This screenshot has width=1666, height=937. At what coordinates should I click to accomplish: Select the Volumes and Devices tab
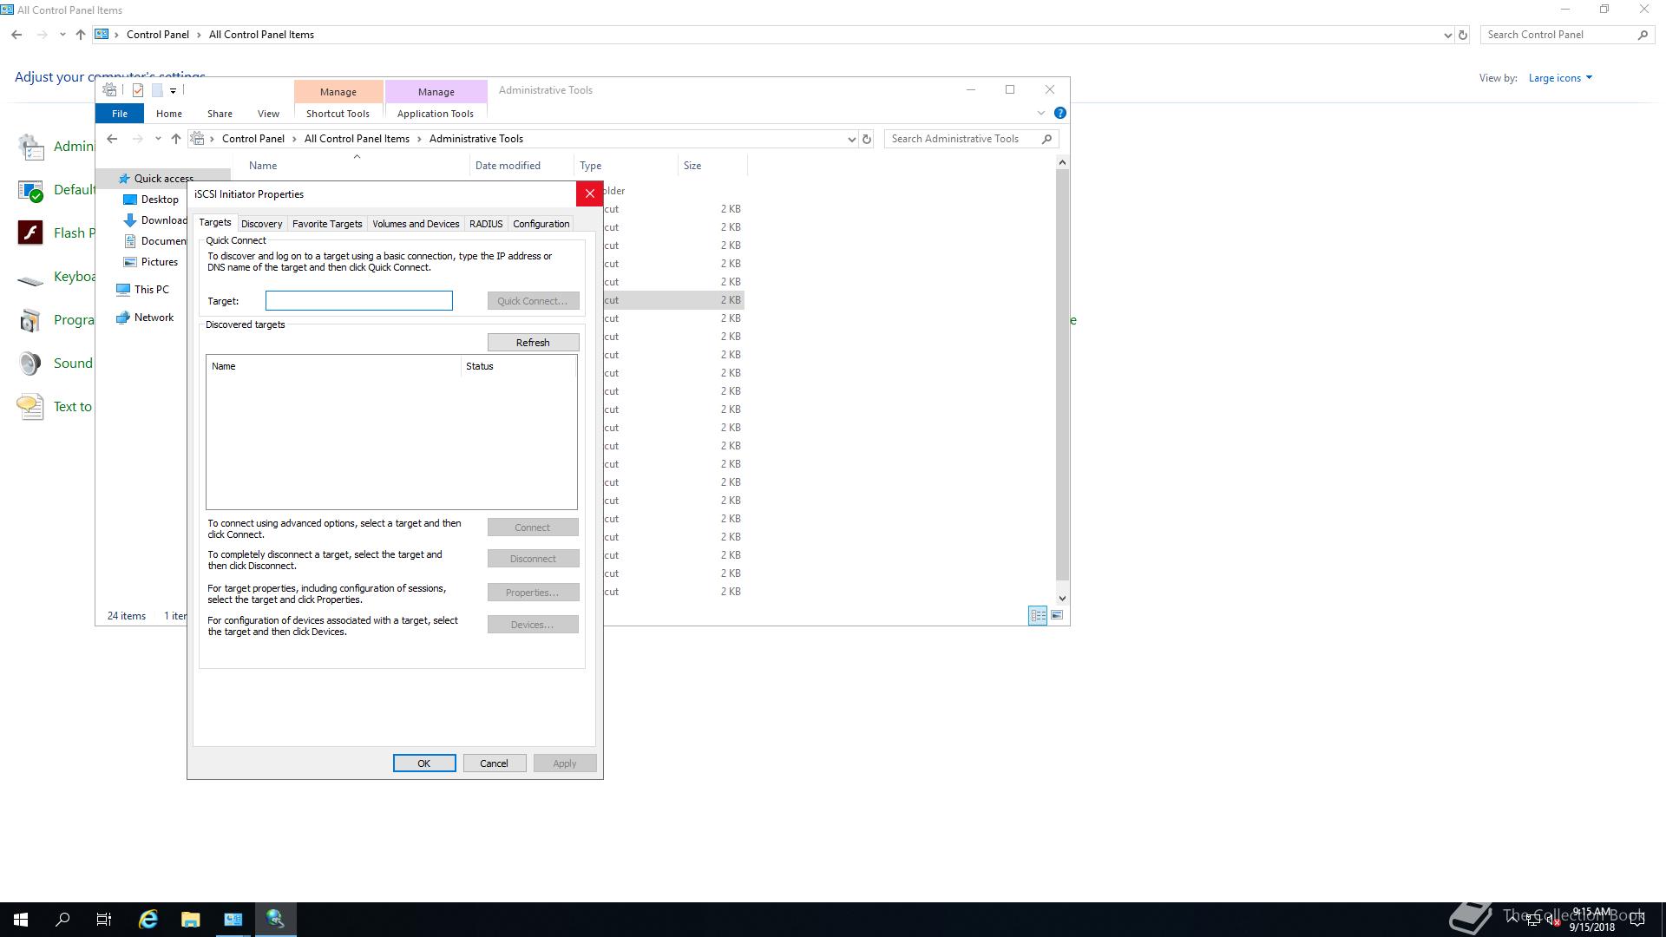(416, 224)
